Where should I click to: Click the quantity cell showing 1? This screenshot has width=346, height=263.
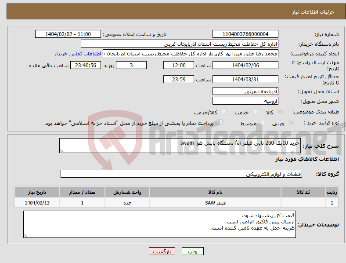pyautogui.click(x=82, y=203)
